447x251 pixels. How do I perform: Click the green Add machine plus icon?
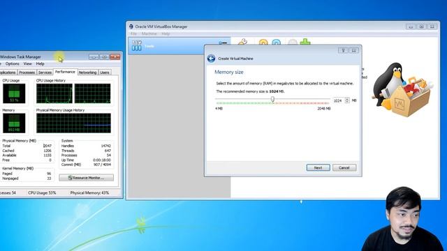tap(305, 42)
